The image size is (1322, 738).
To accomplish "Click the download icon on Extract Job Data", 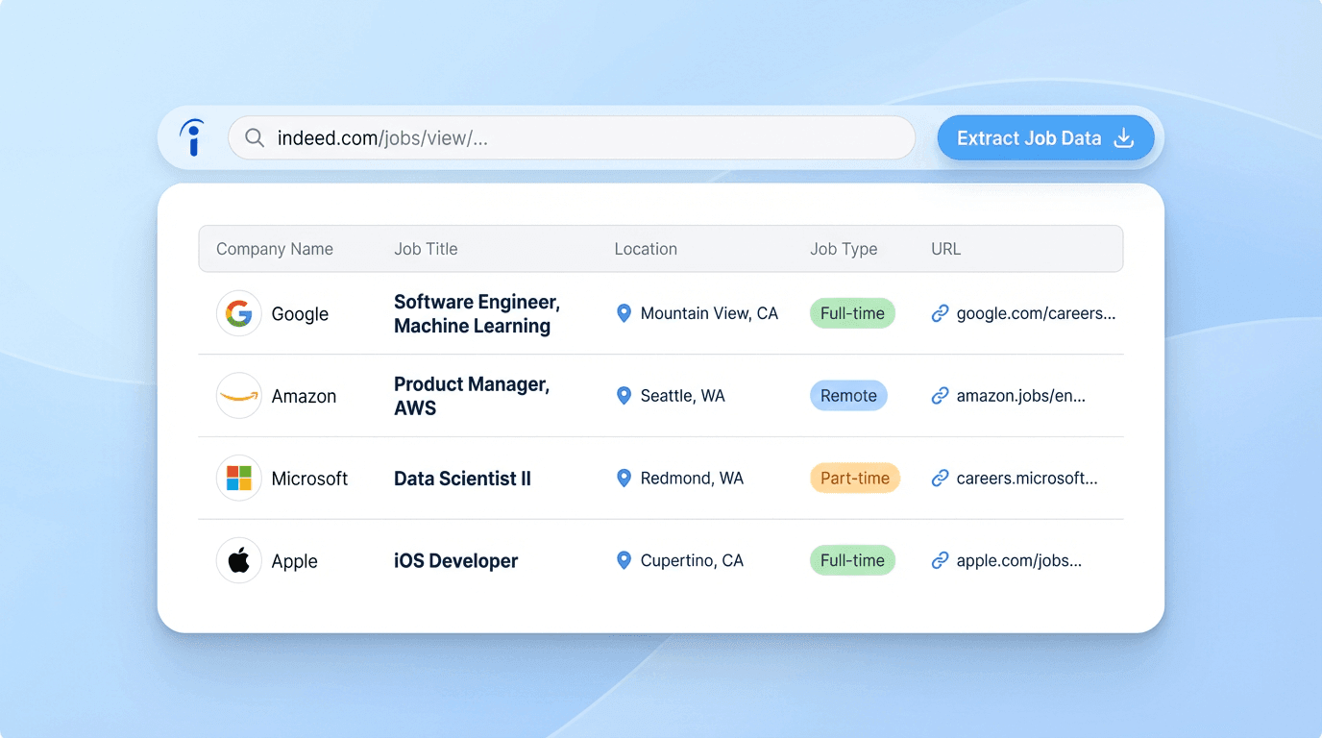I will [1123, 137].
